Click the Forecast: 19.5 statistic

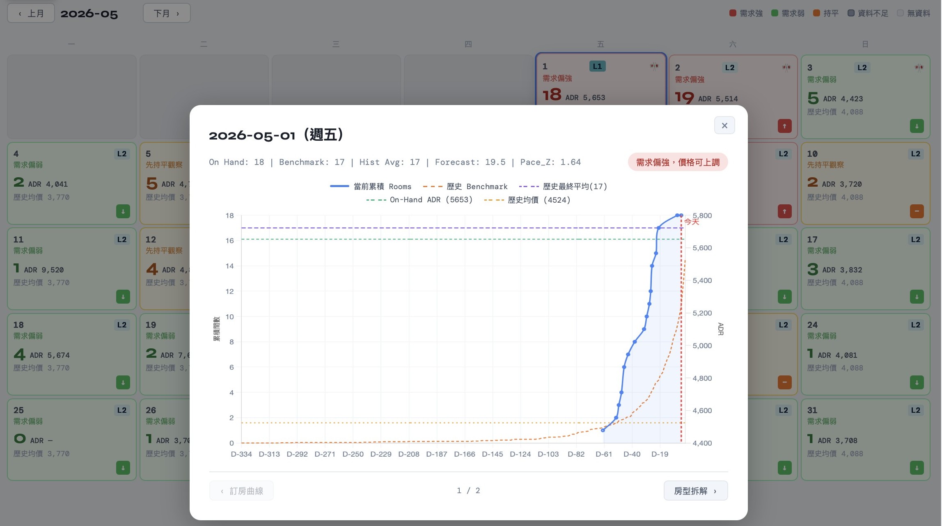pos(470,162)
